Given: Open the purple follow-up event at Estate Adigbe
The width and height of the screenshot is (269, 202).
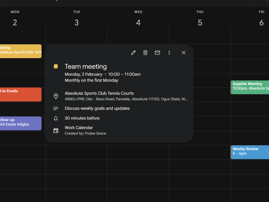Looking at the screenshot, I should pos(21,123).
